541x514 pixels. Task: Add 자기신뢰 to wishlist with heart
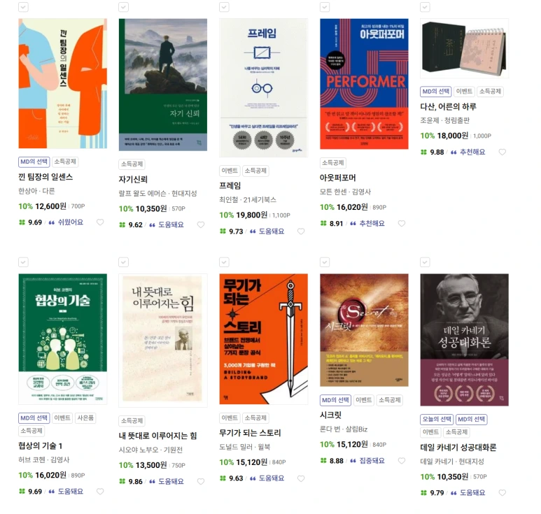(x=201, y=224)
